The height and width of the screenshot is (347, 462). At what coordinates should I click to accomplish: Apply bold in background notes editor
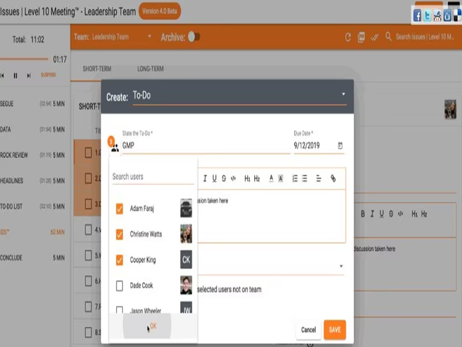click(x=363, y=214)
